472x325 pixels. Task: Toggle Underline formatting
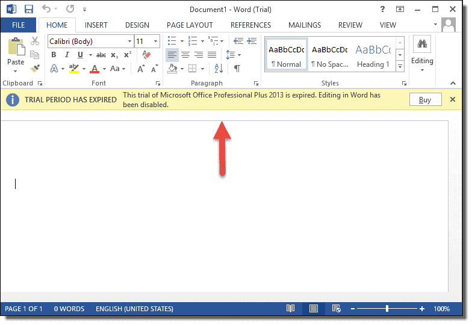80,55
